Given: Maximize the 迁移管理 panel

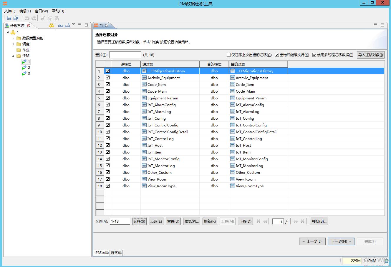Looking at the screenshot, I should [86, 25].
